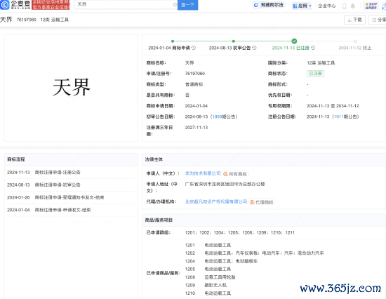Open 北京超凡知识产权代理有限公司 agency link

point(216,201)
